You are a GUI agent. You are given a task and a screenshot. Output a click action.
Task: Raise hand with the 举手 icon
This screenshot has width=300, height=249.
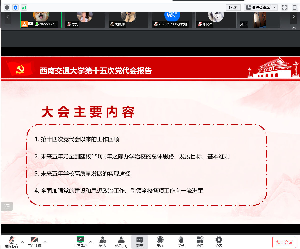coord(181,242)
